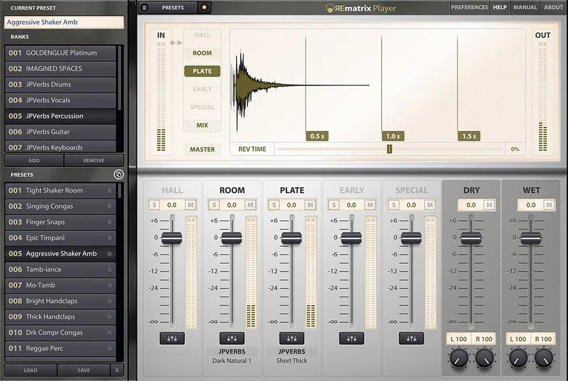
Task: Open the Room JPVERBS Dark Natural 1 selector
Action: [232, 356]
